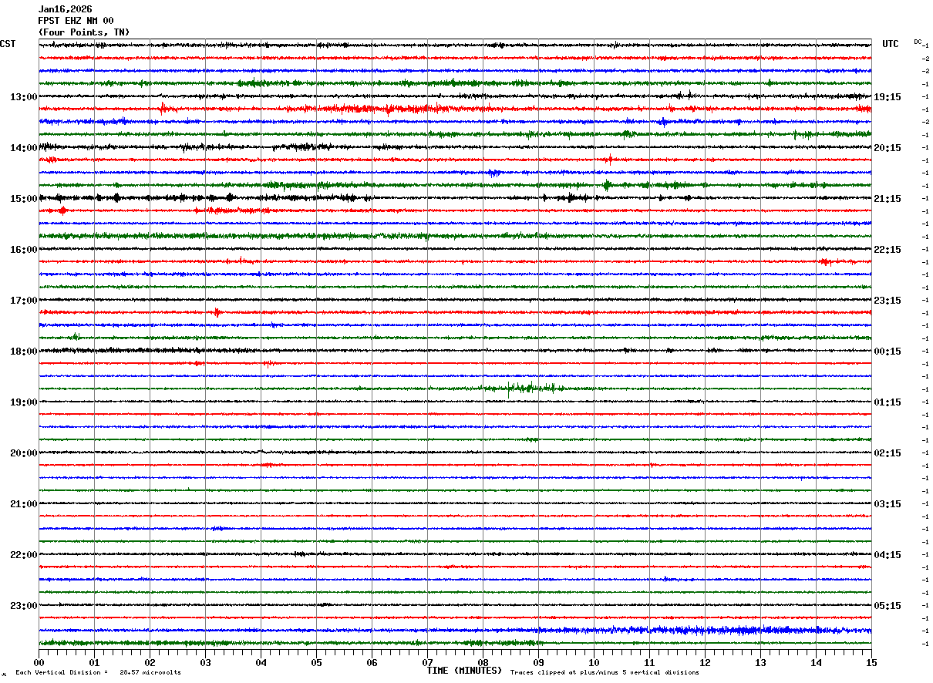Click the DC offset column header
The width and height of the screenshot is (933, 683).
[918, 42]
